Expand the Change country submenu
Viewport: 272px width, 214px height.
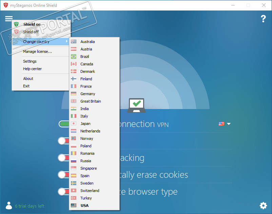pos(41,42)
